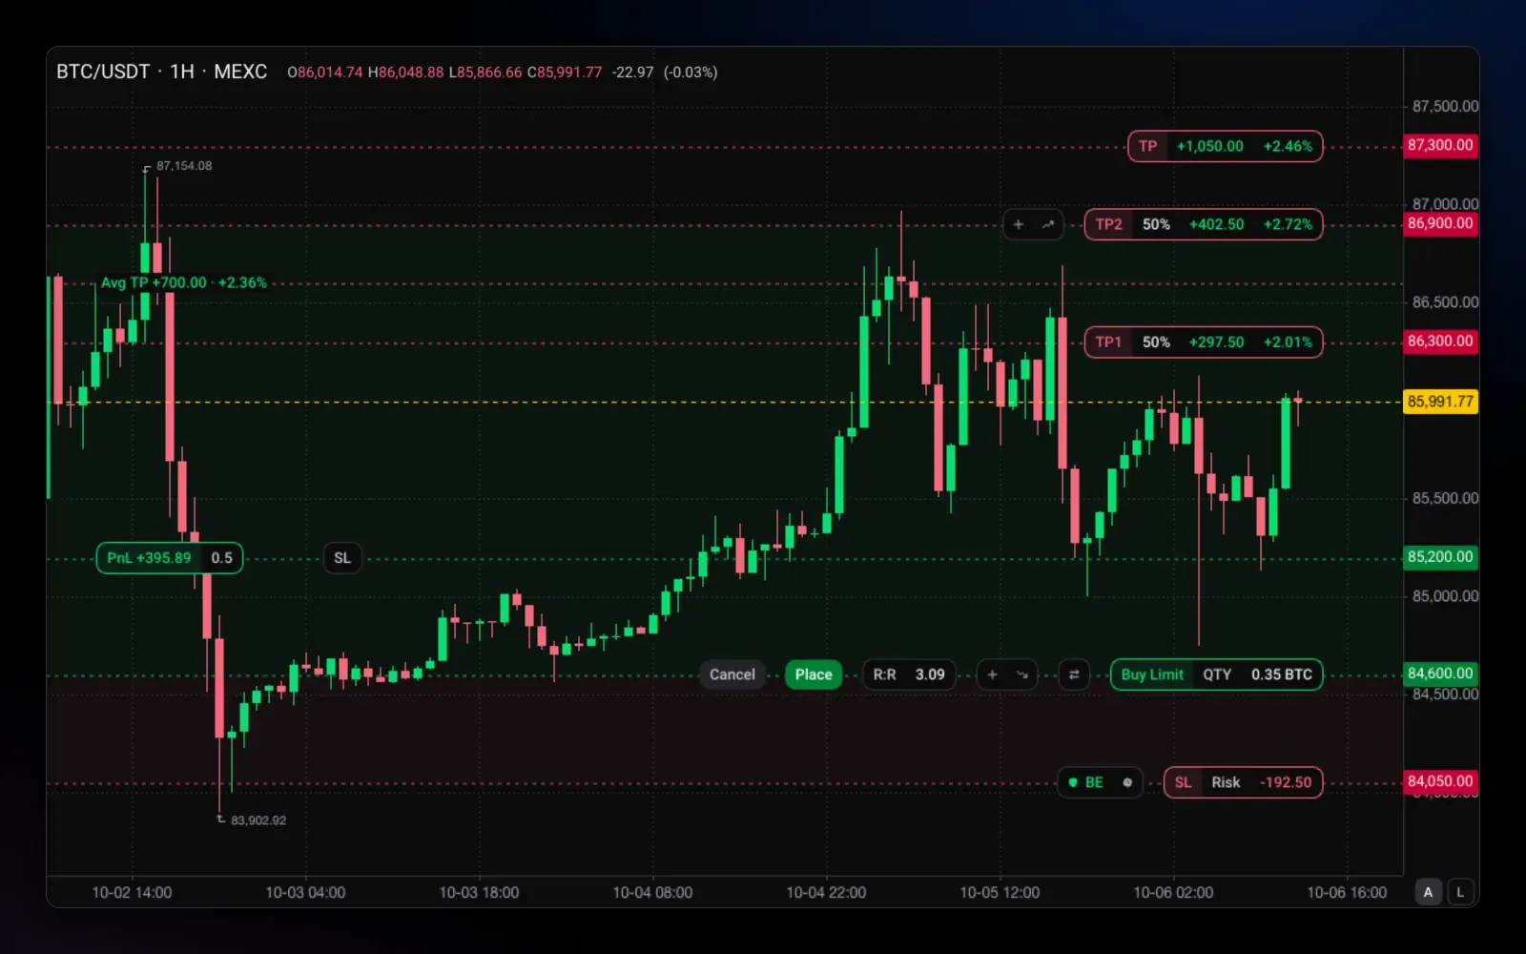Select the 87,300.00 take-profit price tag
The width and height of the screenshot is (1526, 954).
pos(1440,146)
